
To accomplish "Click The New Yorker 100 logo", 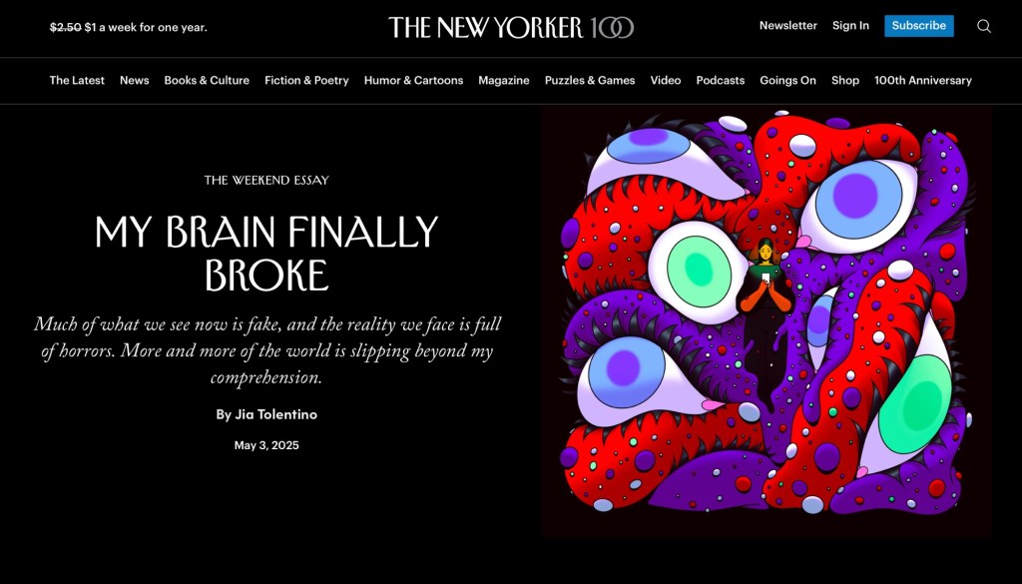I will [511, 27].
